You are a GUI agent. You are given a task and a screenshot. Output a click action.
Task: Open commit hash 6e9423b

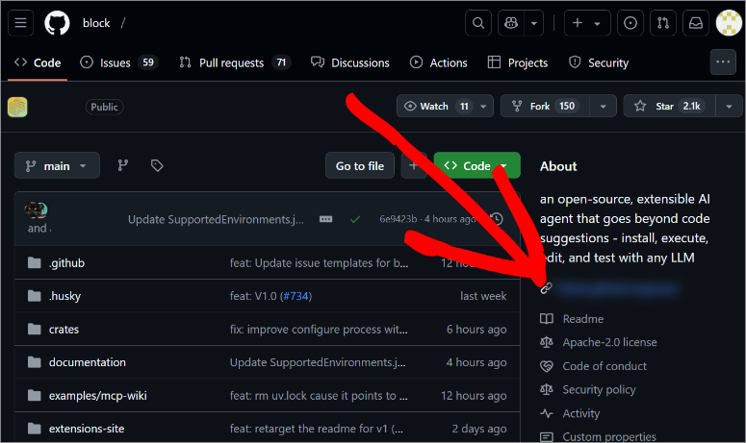[x=398, y=219]
